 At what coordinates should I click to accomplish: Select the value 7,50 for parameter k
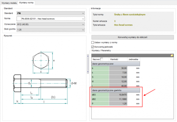118,72
